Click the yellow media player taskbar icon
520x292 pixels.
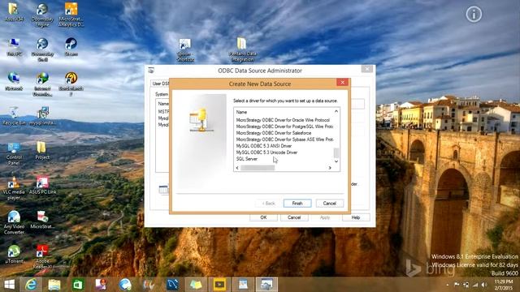point(219,285)
